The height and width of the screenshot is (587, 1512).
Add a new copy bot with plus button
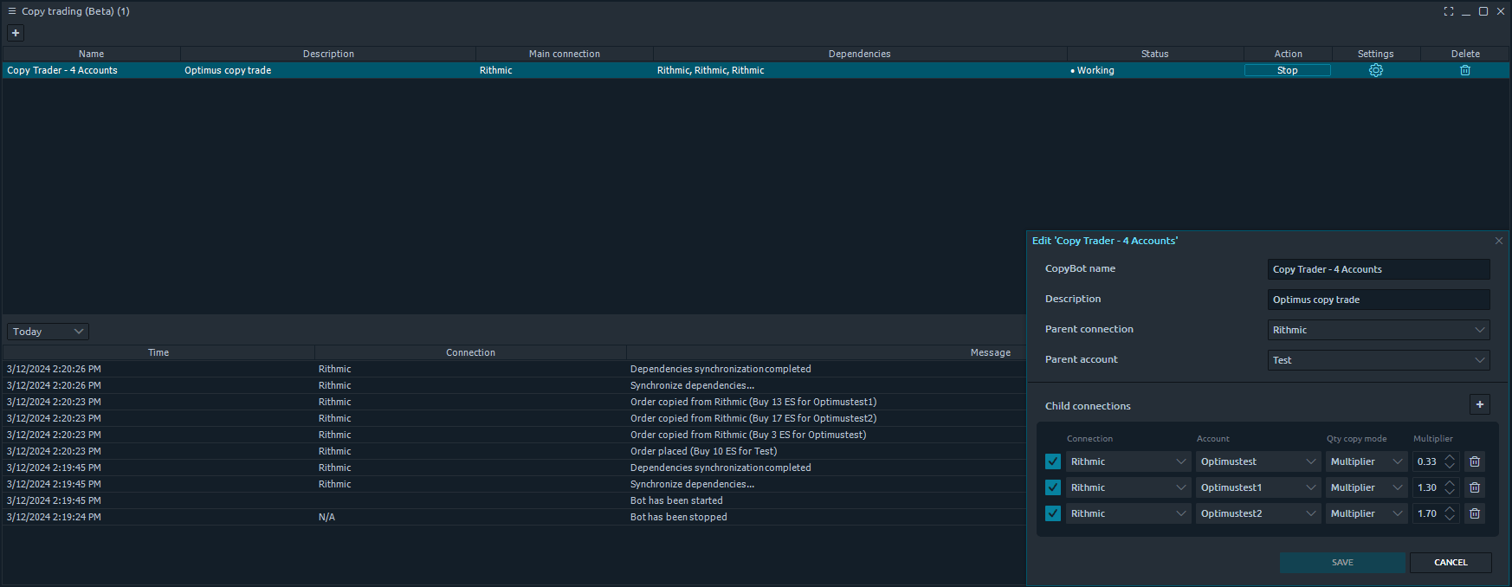pyautogui.click(x=16, y=33)
